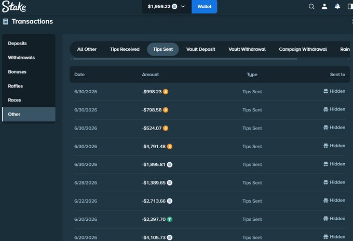Click the Bitcoin icon beside -$524.07
This screenshot has height=241, width=353.
[166, 128]
